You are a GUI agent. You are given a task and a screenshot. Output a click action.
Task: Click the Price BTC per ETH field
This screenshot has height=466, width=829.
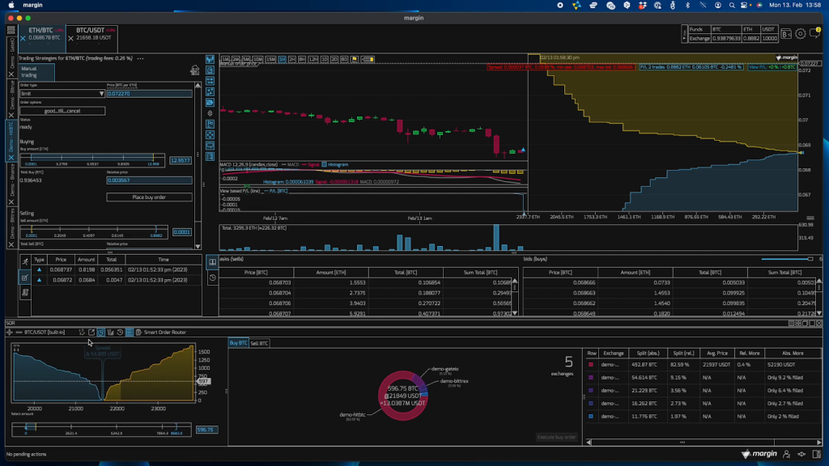pyautogui.click(x=149, y=94)
